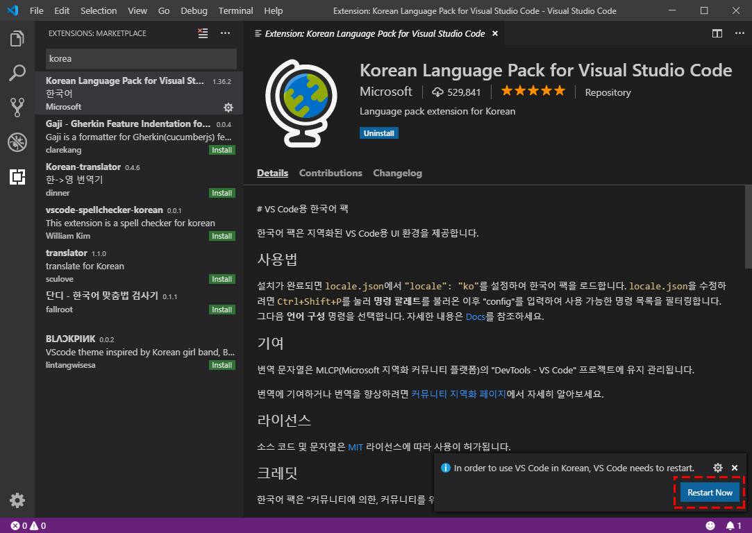Install the BLACKPINK theme extension
Image resolution: width=752 pixels, height=533 pixels.
(222, 365)
